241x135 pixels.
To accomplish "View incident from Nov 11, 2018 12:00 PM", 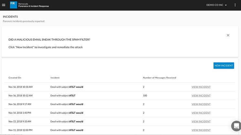I will 201,130.
